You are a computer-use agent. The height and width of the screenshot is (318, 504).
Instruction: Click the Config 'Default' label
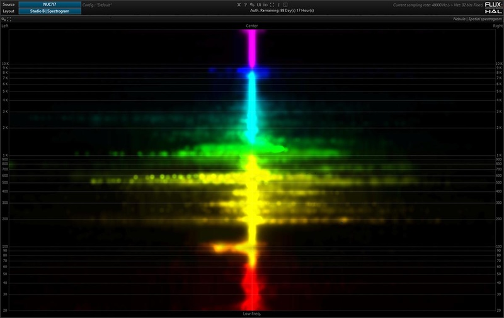tap(97, 5)
